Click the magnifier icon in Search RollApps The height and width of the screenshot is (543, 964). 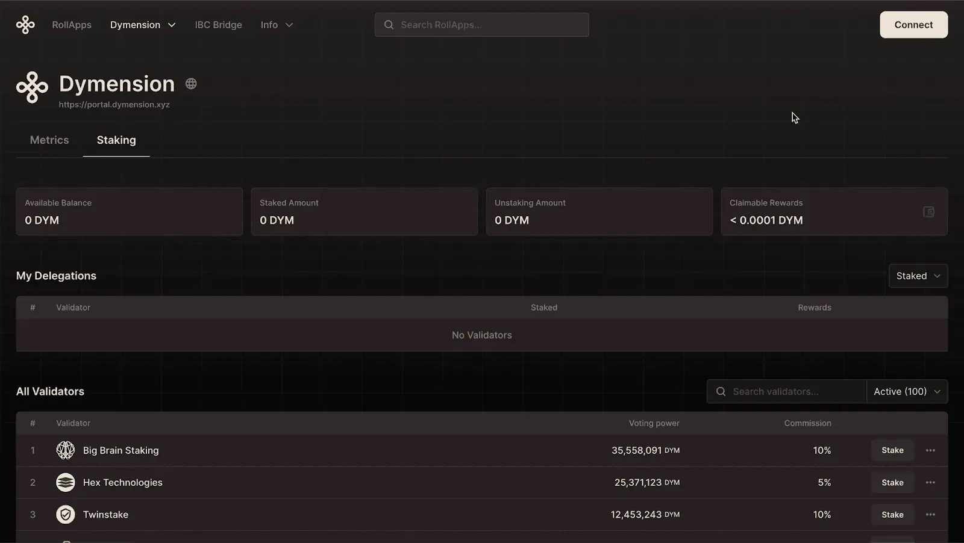pos(389,25)
